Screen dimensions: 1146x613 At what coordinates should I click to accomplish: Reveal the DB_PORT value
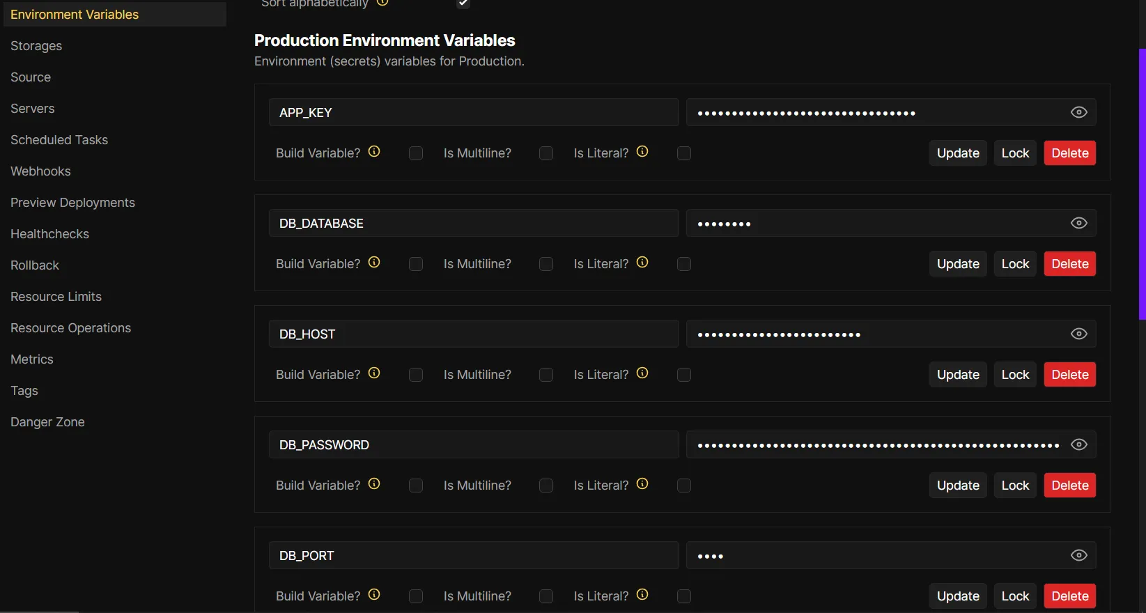click(1078, 555)
